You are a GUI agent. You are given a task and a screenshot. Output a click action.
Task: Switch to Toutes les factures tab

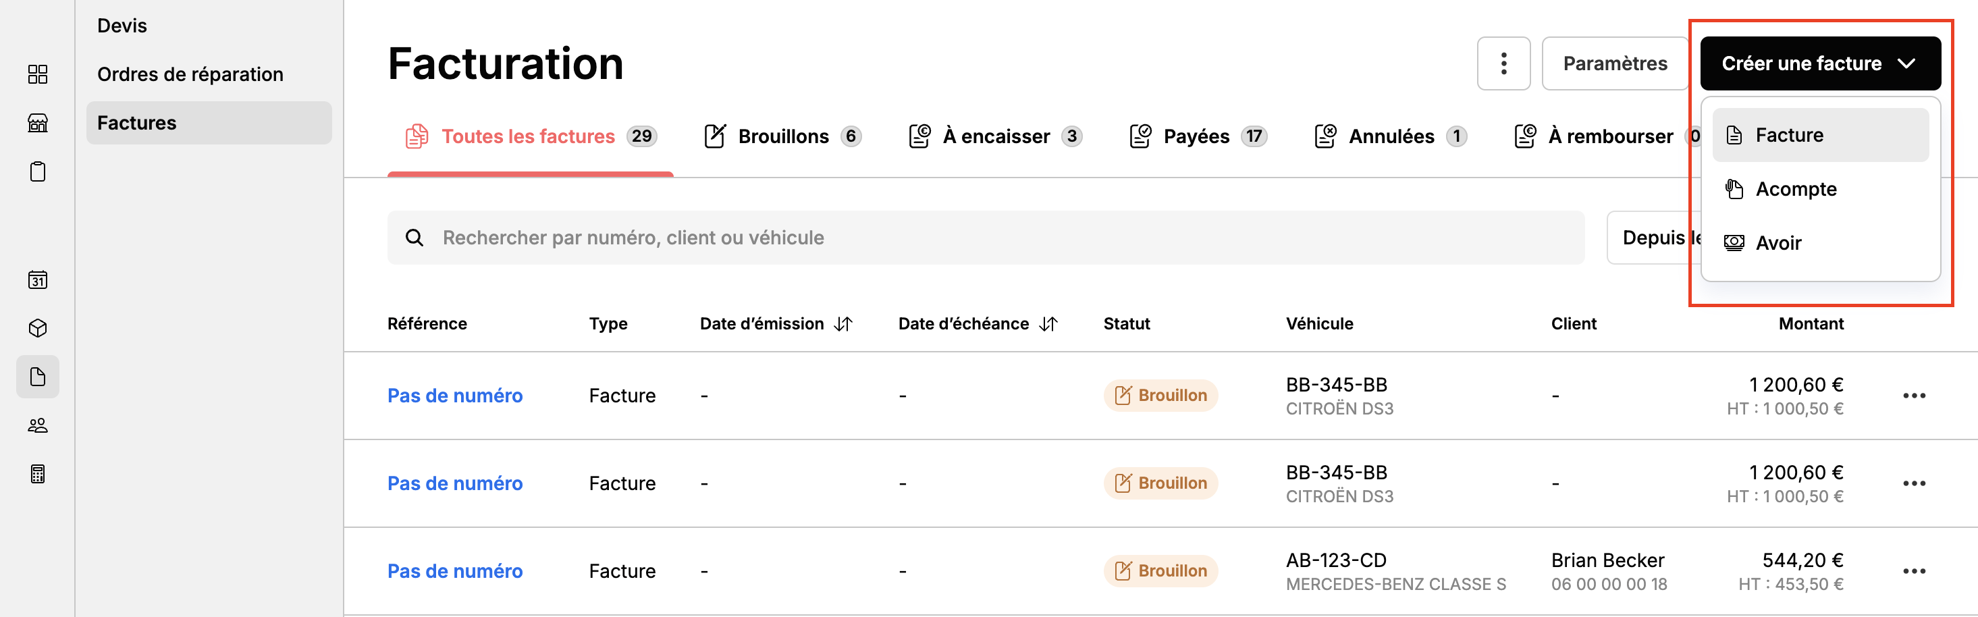tap(531, 136)
